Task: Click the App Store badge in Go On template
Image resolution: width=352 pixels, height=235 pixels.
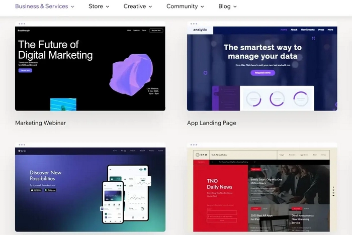Action: [x=36, y=190]
